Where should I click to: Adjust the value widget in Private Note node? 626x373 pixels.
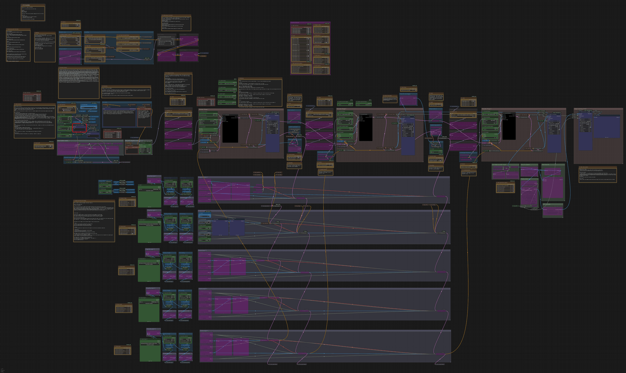89,108
